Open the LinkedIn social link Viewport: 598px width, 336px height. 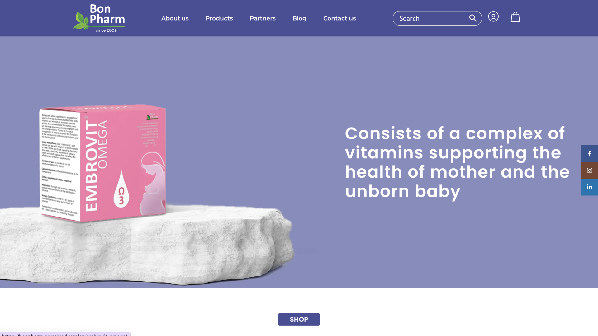tap(590, 187)
